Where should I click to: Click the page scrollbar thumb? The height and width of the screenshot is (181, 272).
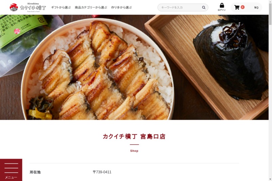270,14
